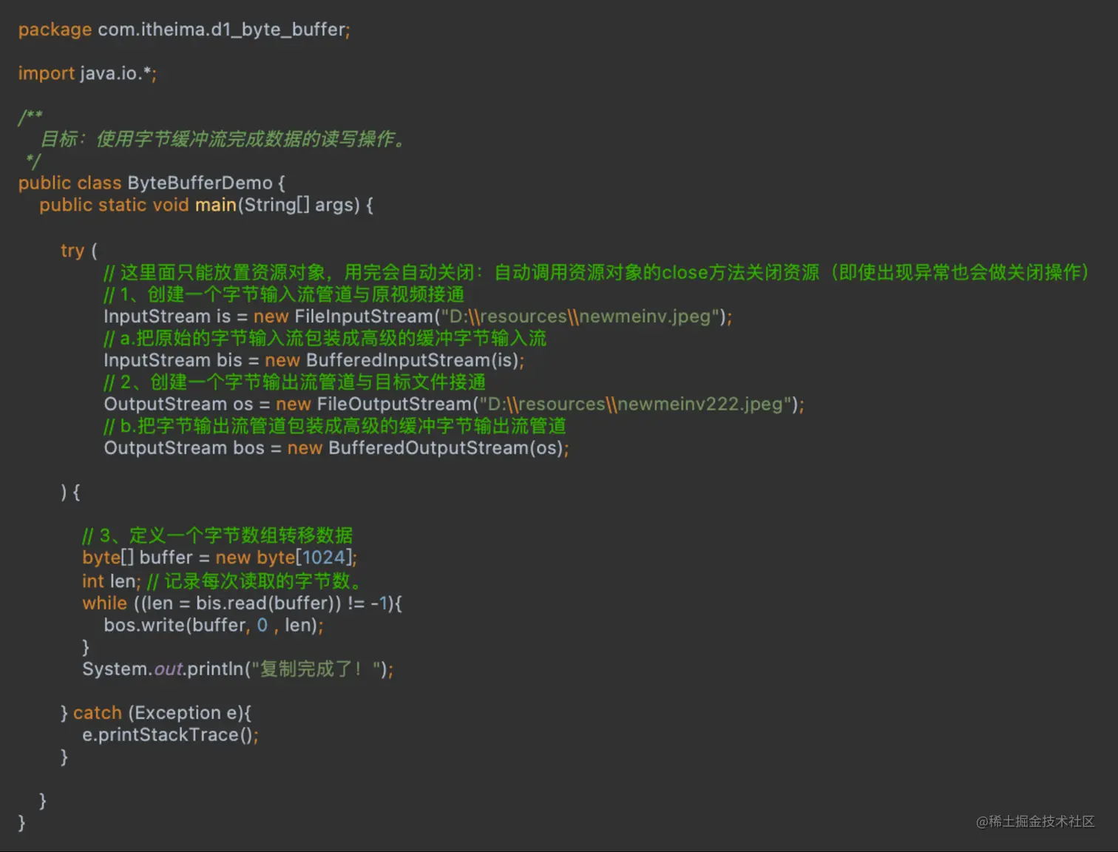Click the e.printStackTrace() line
1118x852 pixels.
coord(170,735)
